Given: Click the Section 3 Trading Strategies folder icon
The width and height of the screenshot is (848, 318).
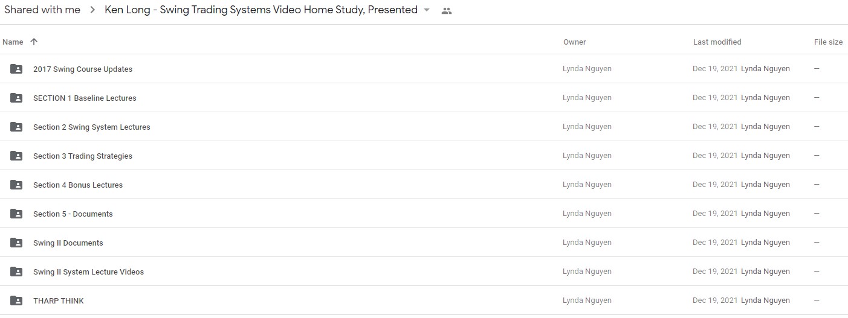Looking at the screenshot, I should 16,156.
